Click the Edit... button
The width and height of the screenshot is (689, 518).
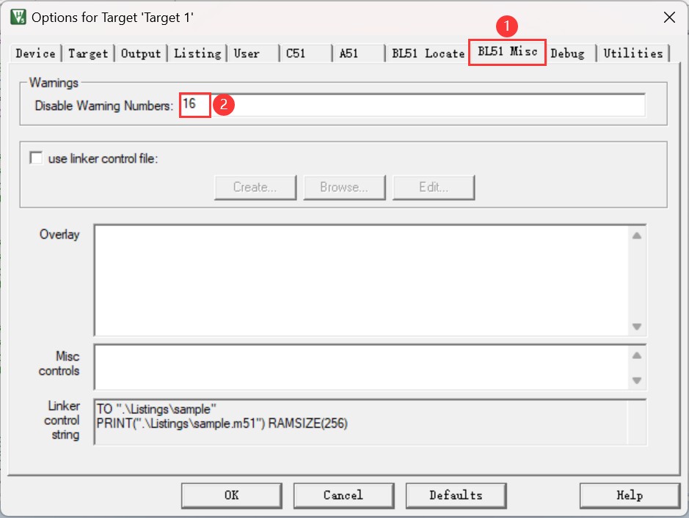pyautogui.click(x=434, y=188)
